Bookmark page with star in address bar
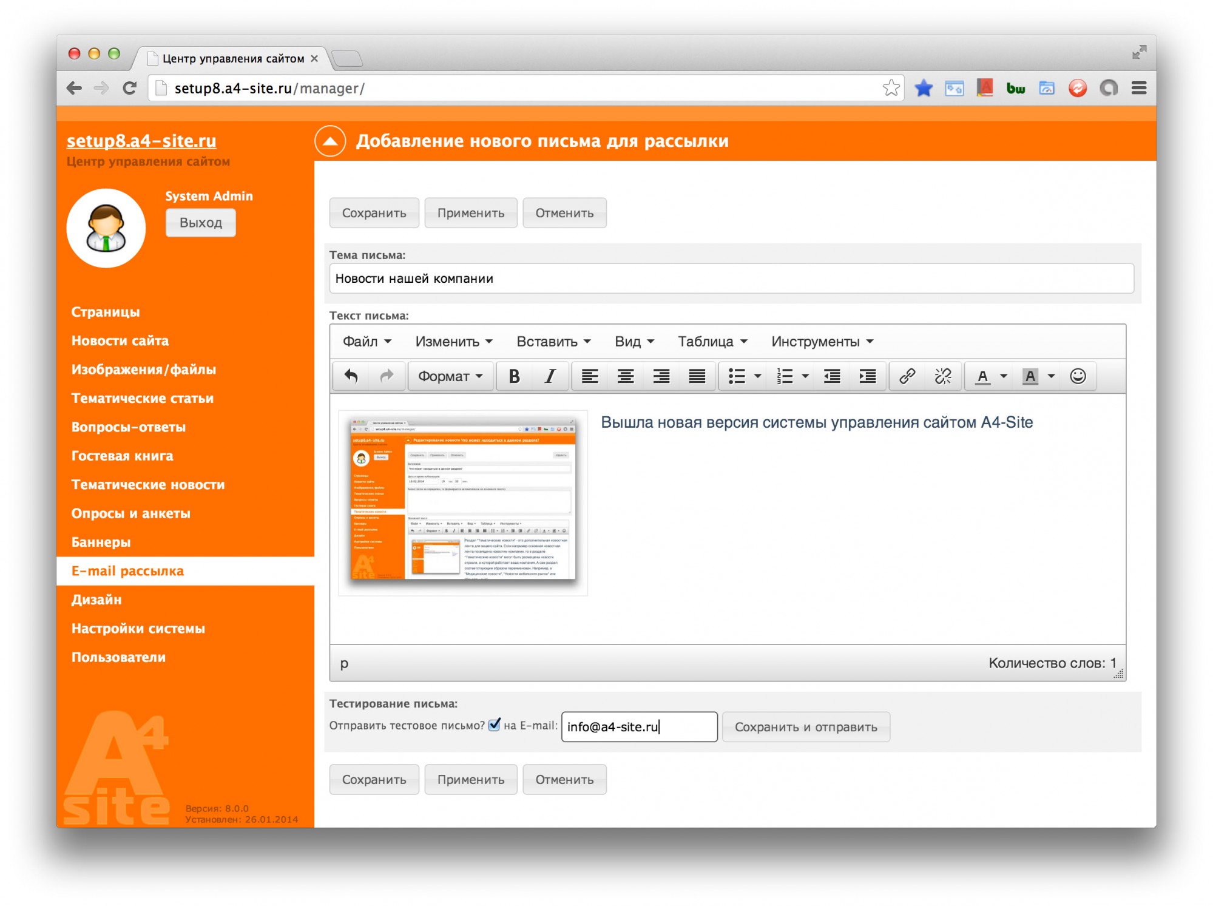The image size is (1213, 906). tap(891, 88)
